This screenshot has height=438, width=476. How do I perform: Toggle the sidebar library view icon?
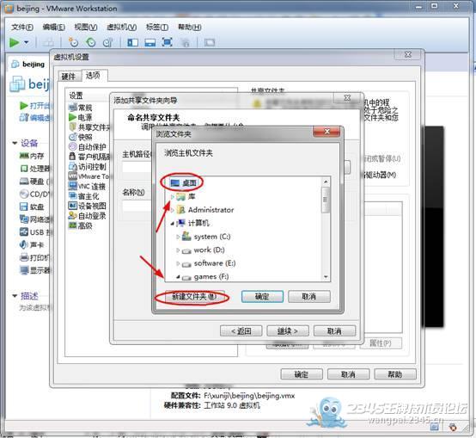tap(132, 42)
